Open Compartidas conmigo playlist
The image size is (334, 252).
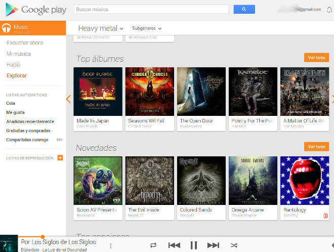(x=27, y=140)
